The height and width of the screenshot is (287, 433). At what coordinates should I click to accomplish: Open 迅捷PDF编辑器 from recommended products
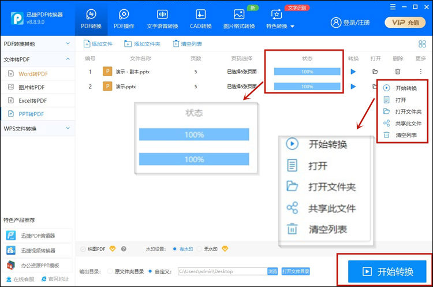(x=38, y=236)
